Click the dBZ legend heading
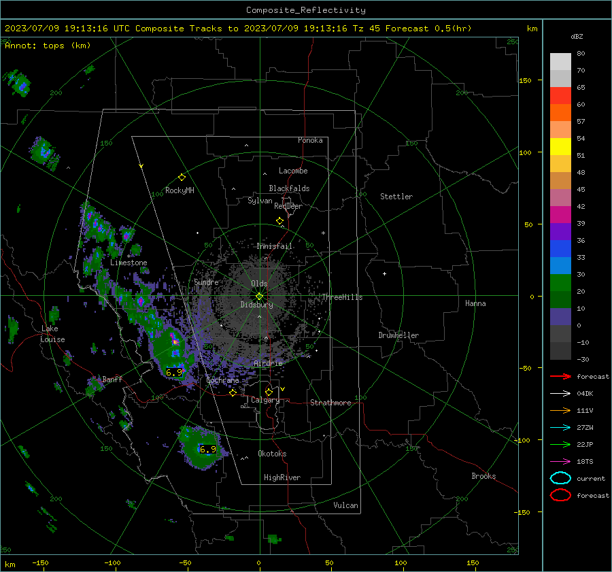 [x=577, y=36]
